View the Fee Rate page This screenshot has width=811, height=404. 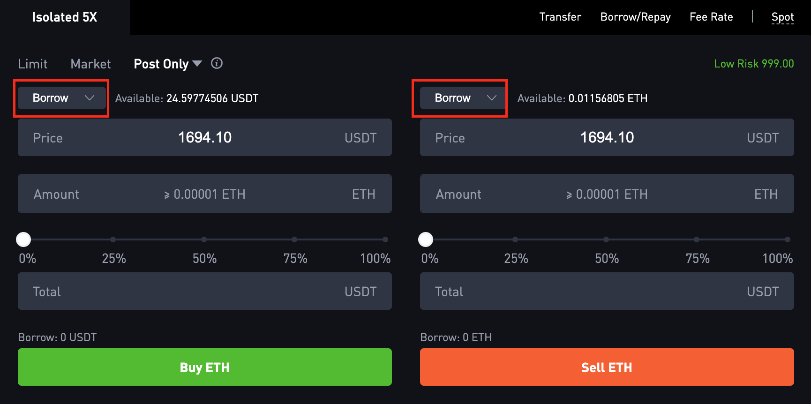click(711, 17)
